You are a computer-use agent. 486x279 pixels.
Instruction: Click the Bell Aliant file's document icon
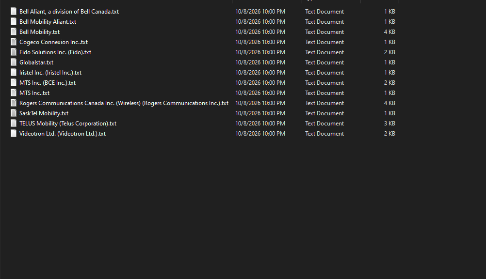tap(14, 12)
